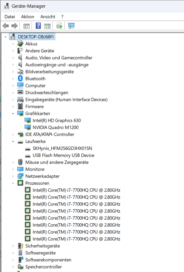Viewport: 184px width, 272px height.
Task: Expand the Bluetooth category
Action: coord(13,79)
